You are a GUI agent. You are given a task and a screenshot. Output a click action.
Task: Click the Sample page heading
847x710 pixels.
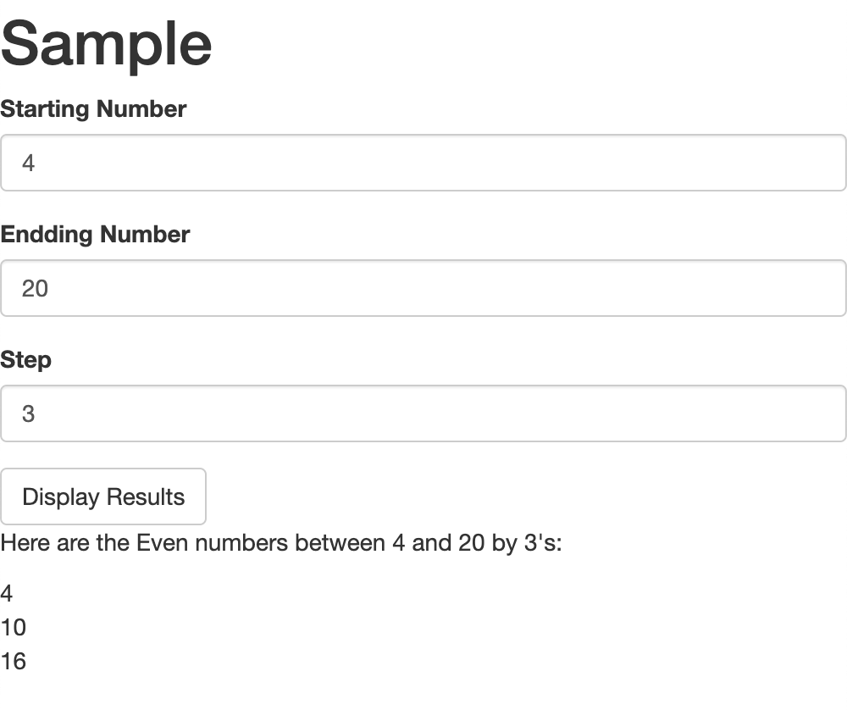point(107,44)
